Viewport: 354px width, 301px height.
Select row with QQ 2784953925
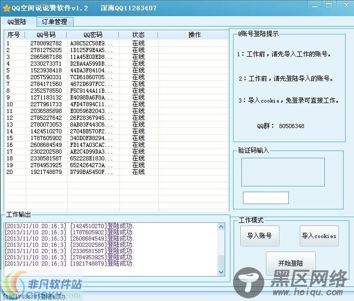[116, 165]
